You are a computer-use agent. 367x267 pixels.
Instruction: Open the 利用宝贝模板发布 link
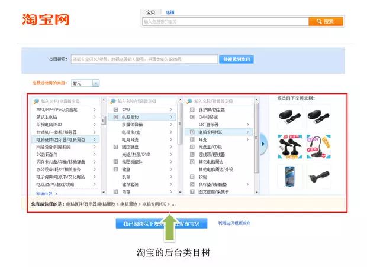234,223
